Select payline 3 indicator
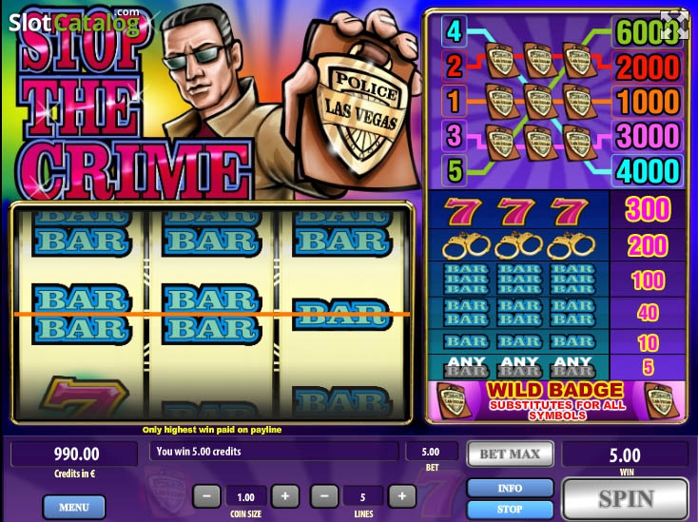 [x=454, y=135]
